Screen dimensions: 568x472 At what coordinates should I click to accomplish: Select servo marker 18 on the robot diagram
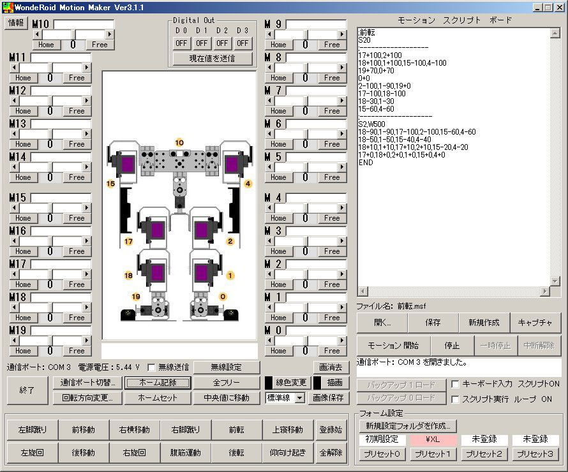pos(128,276)
